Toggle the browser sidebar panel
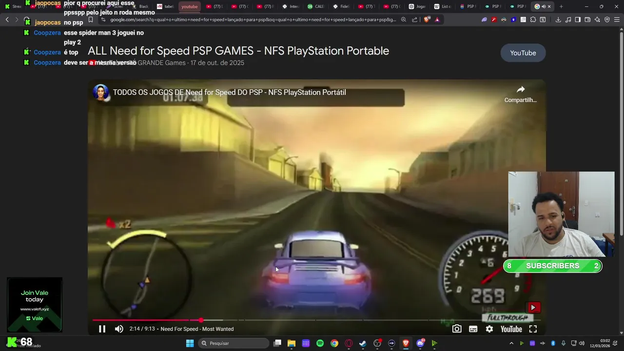Viewport: 624px width, 351px height. point(578,19)
